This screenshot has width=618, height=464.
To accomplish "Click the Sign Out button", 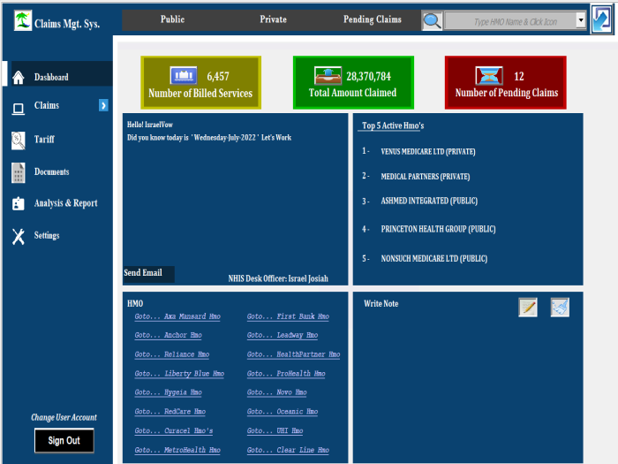I will point(64,440).
